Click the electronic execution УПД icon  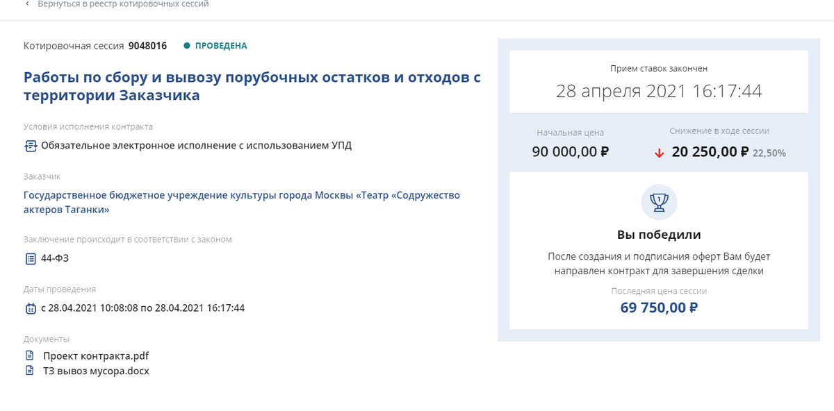pos(30,146)
